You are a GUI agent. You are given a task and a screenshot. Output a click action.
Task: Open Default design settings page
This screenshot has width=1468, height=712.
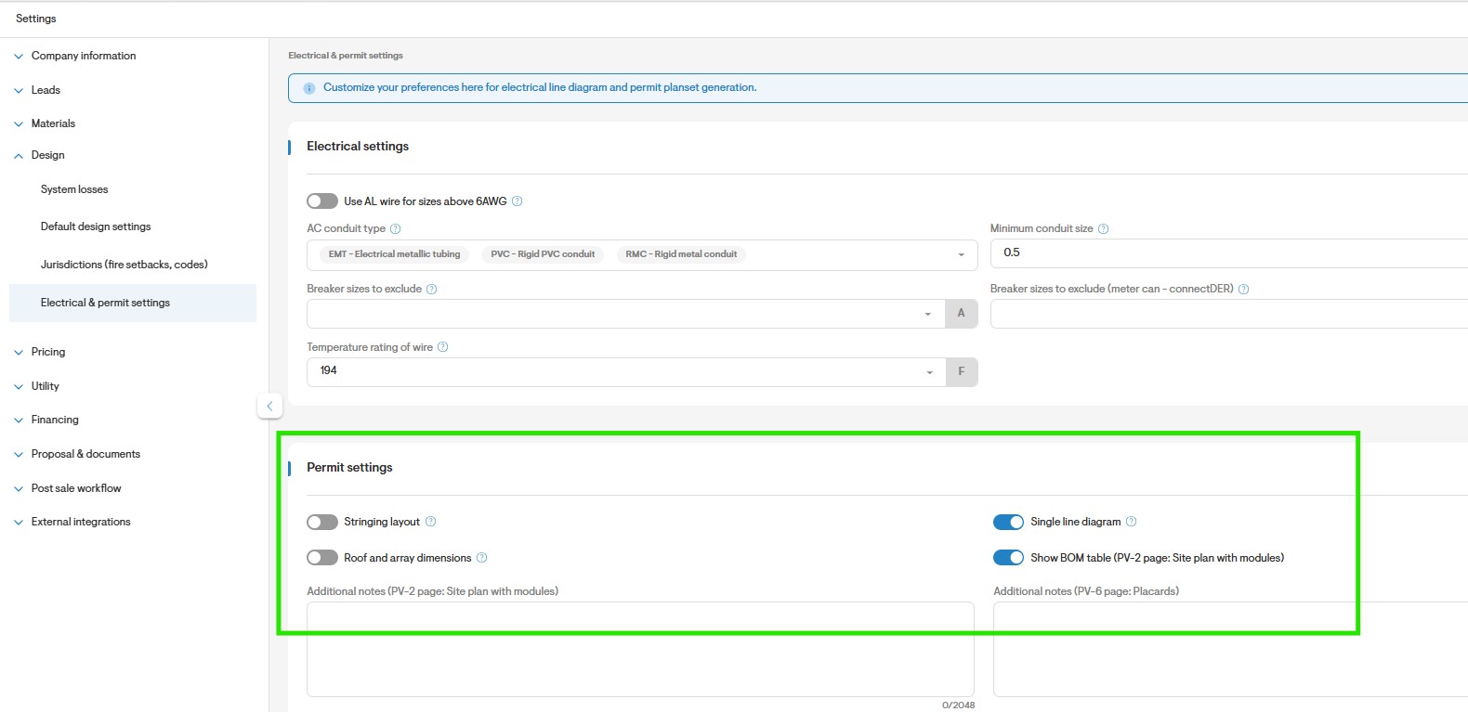[x=96, y=227]
